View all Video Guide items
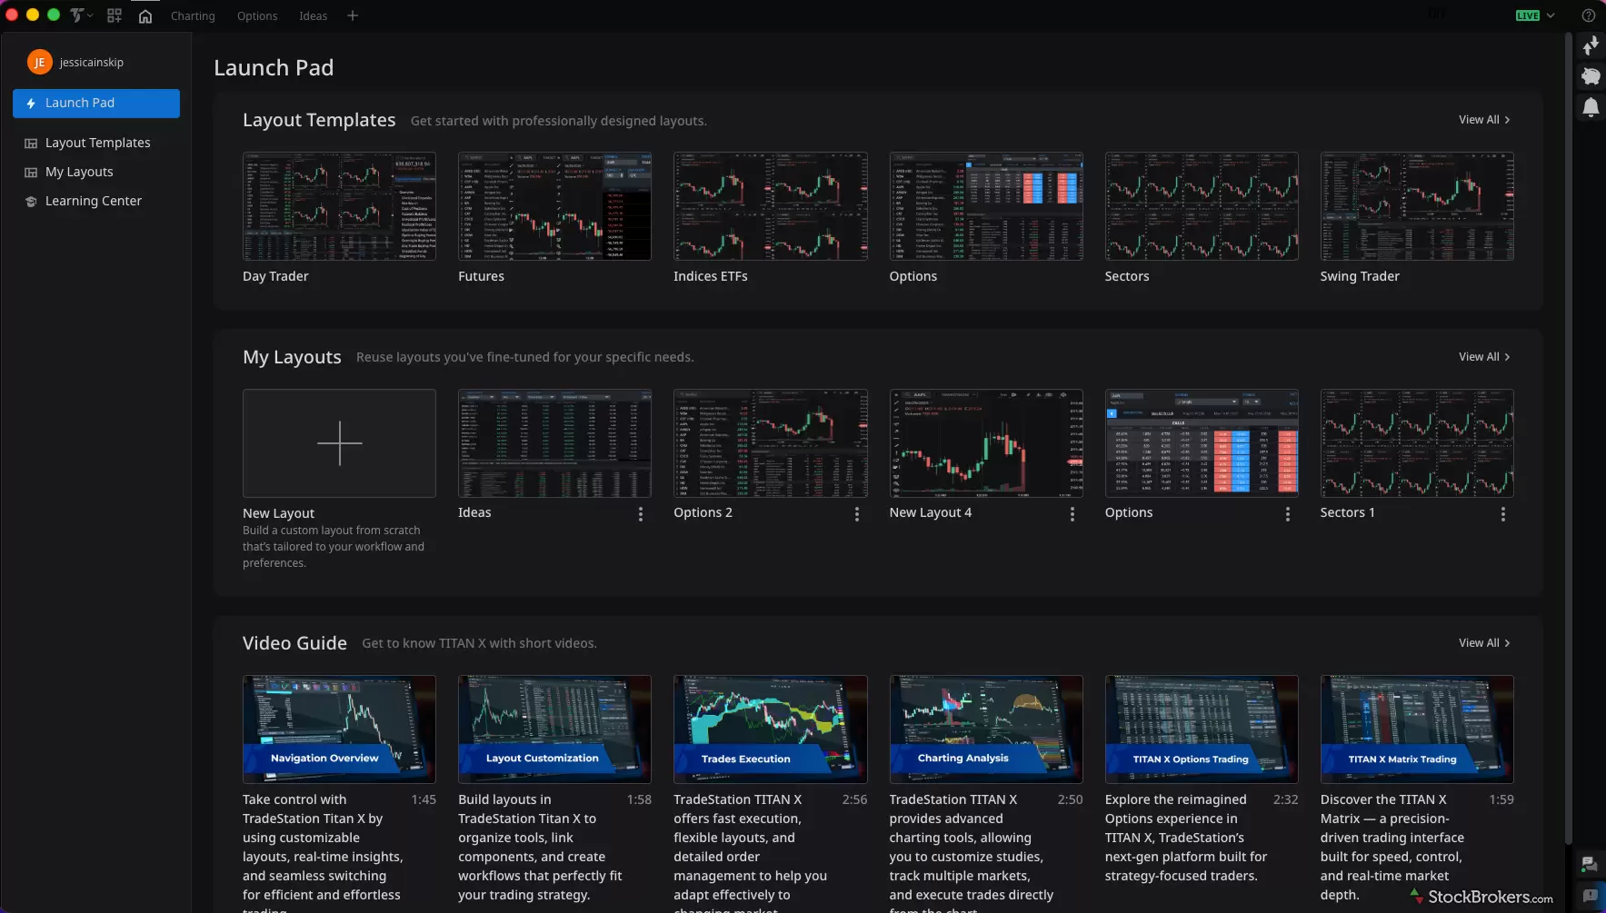 (1484, 643)
